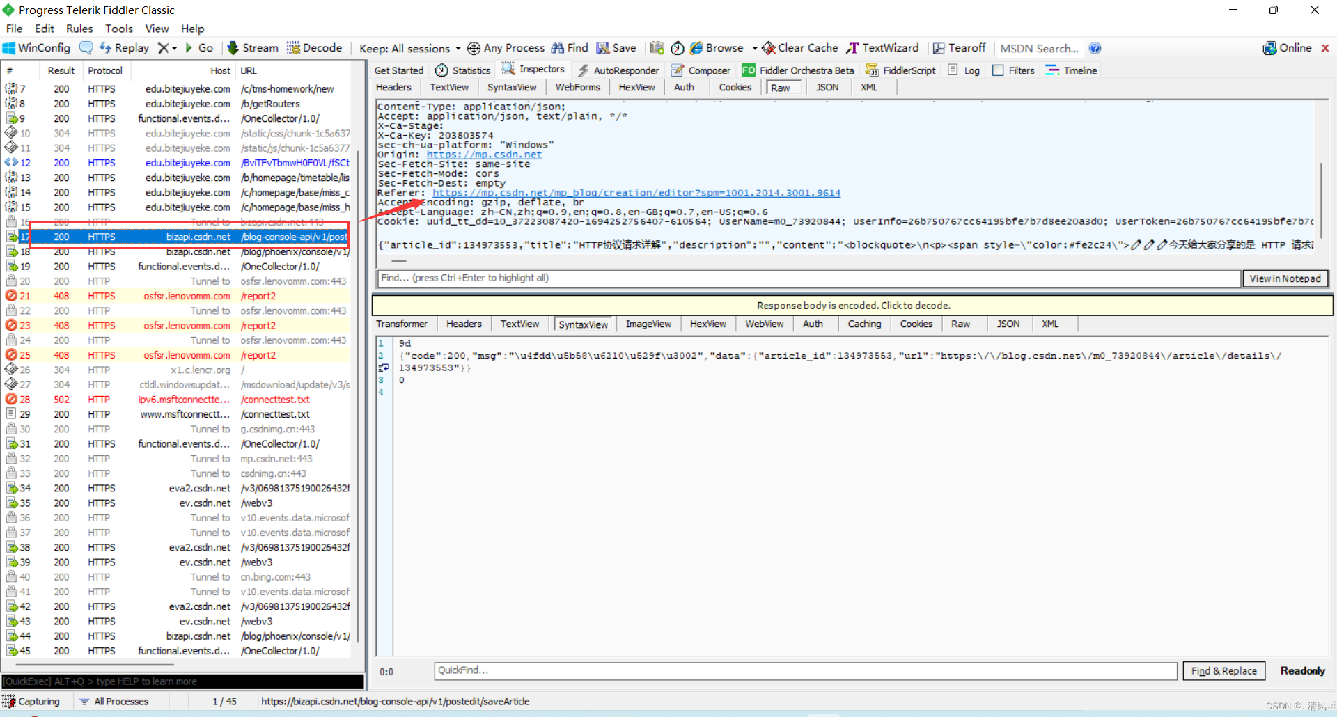Image resolution: width=1337 pixels, height=717 pixels.
Task: Open the Referer mp_blog creation editor link
Action: pyautogui.click(x=636, y=193)
